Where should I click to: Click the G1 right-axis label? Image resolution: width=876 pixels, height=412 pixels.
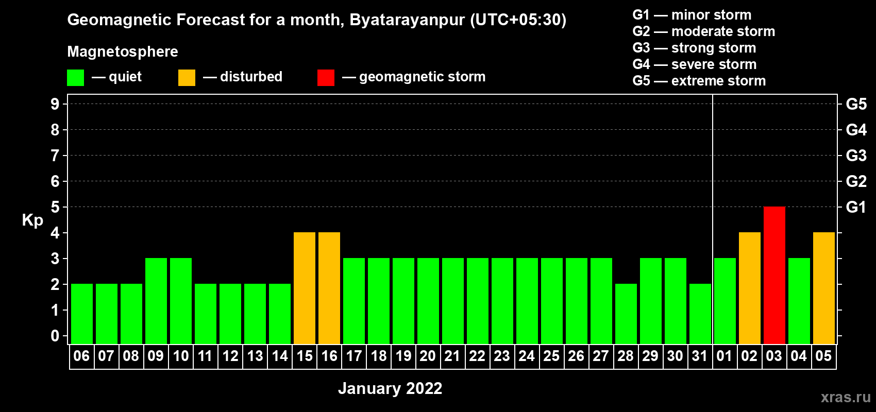click(856, 207)
